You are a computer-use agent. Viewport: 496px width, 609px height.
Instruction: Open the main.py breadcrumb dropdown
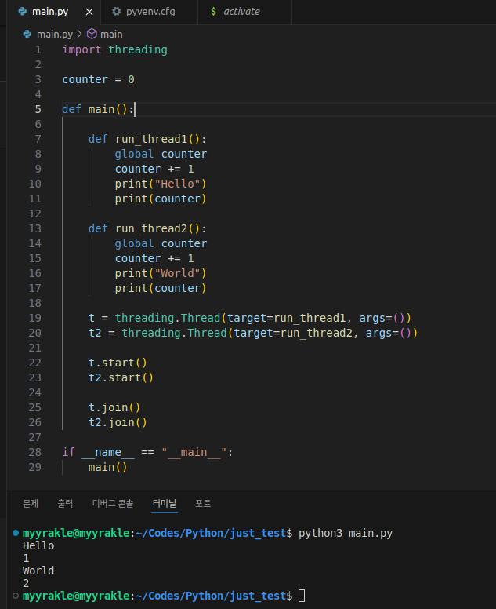click(x=56, y=34)
